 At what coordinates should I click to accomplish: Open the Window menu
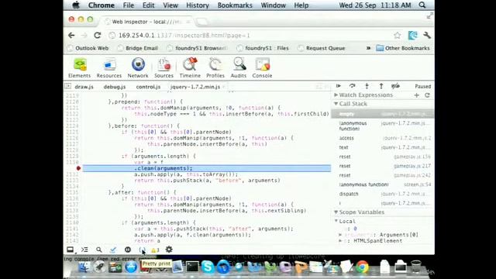[x=274, y=5]
